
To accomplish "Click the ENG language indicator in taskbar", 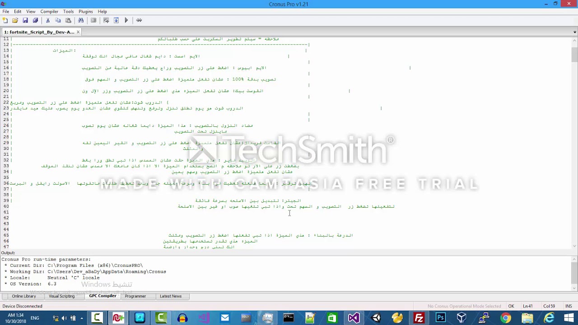I will point(35,318).
